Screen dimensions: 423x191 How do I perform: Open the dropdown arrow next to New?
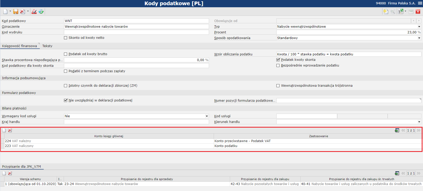[10, 11]
